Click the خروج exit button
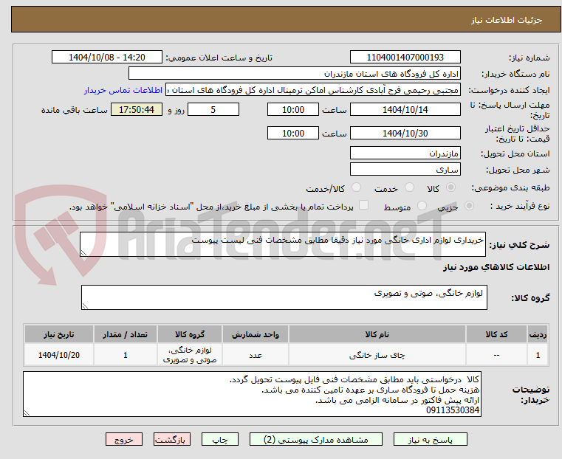This screenshot has width=562, height=459. pos(124,439)
